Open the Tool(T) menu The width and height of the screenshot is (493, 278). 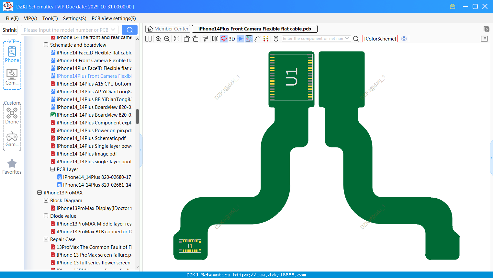point(50,18)
